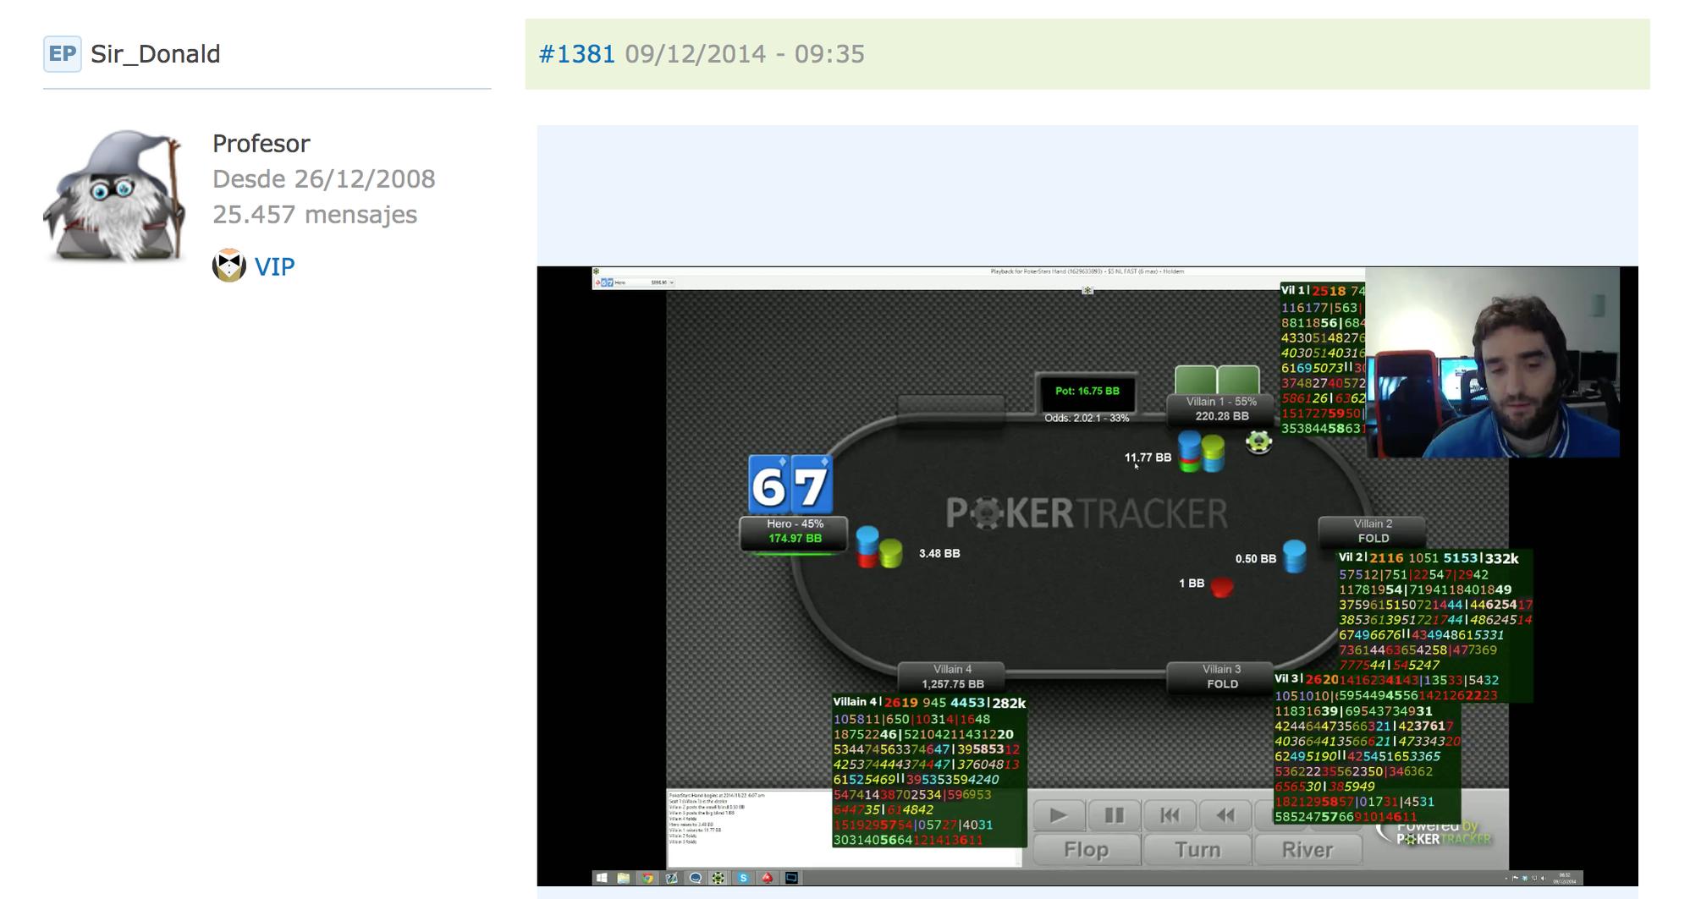Image resolution: width=1690 pixels, height=899 pixels.
Task: Click the monitor icon in the taskbar
Action: point(791,878)
